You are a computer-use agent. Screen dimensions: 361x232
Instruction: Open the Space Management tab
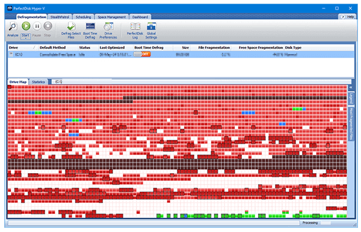(112, 17)
